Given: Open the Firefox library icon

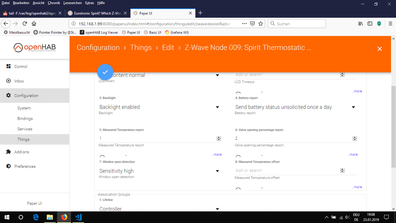Looking at the screenshot, I should (x=361, y=24).
